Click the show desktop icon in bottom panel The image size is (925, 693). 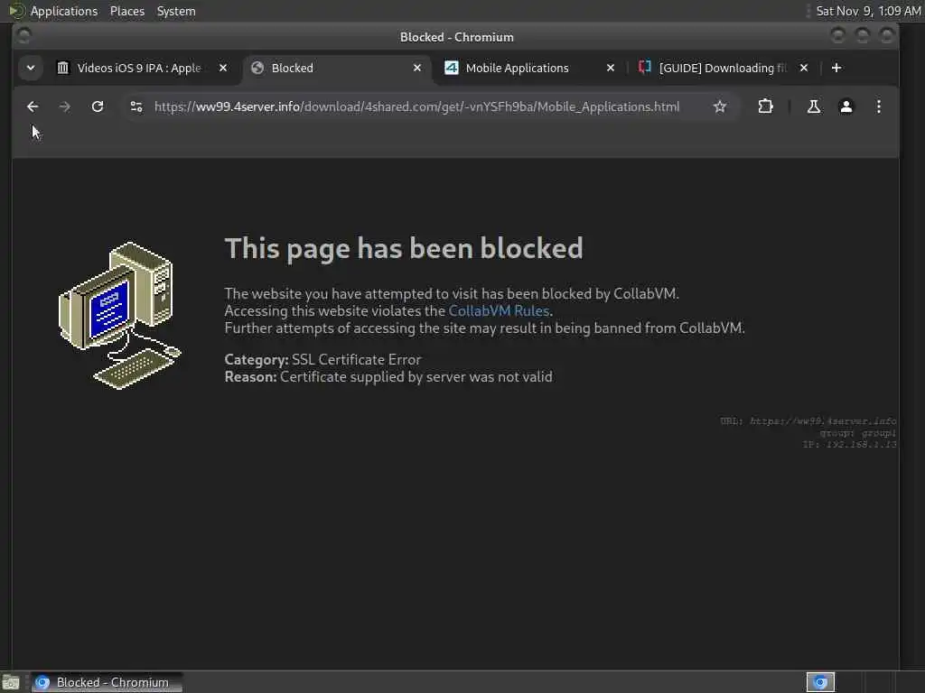coord(11,682)
